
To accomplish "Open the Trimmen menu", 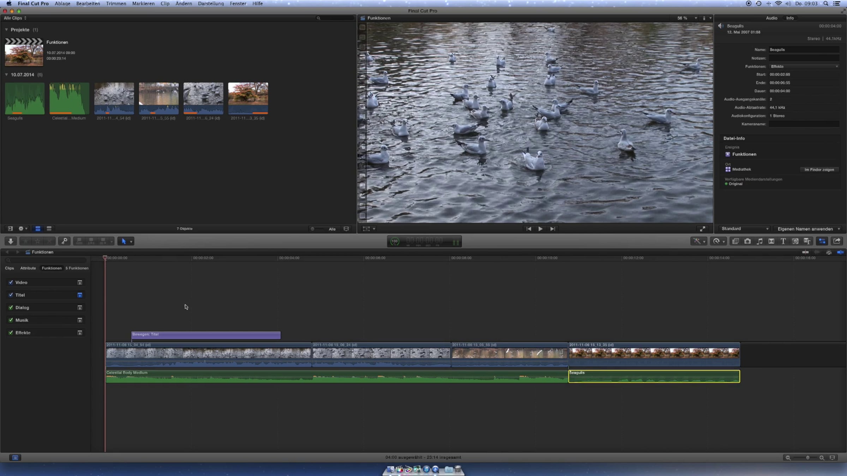I will [x=116, y=4].
